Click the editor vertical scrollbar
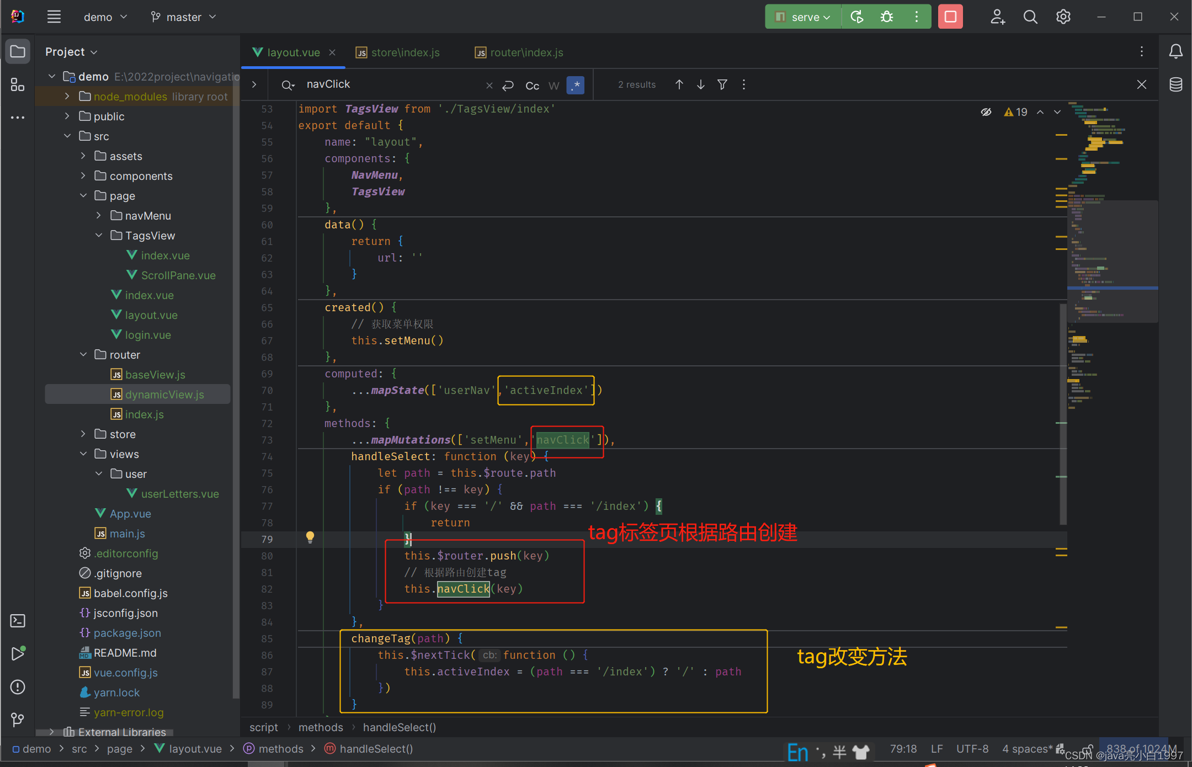The image size is (1192, 767). pos(1063,414)
